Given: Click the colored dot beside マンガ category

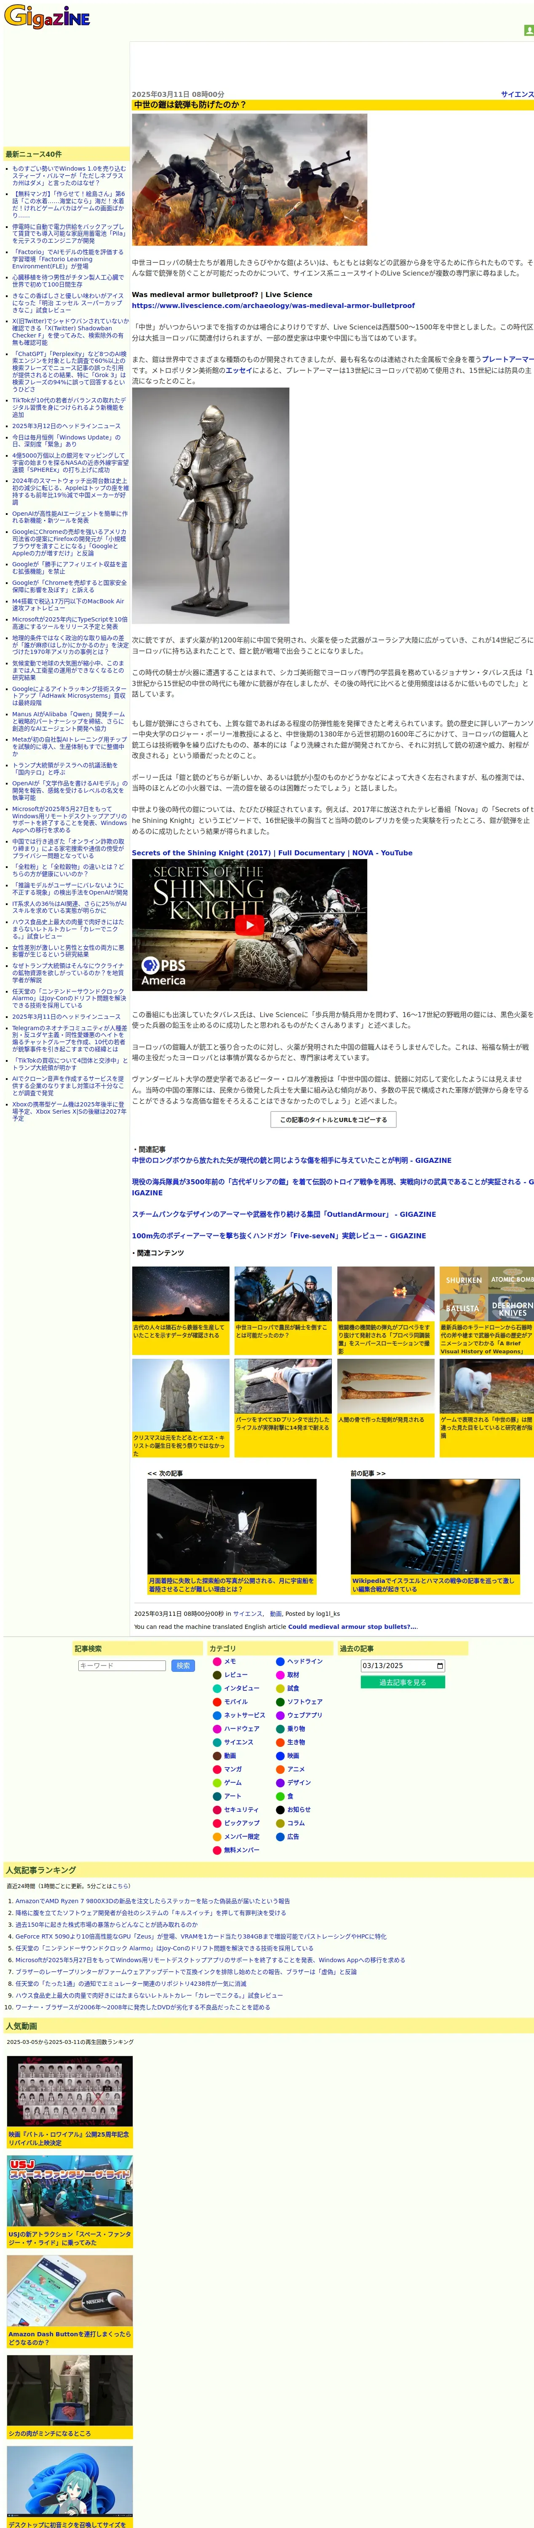Looking at the screenshot, I should click(217, 1770).
